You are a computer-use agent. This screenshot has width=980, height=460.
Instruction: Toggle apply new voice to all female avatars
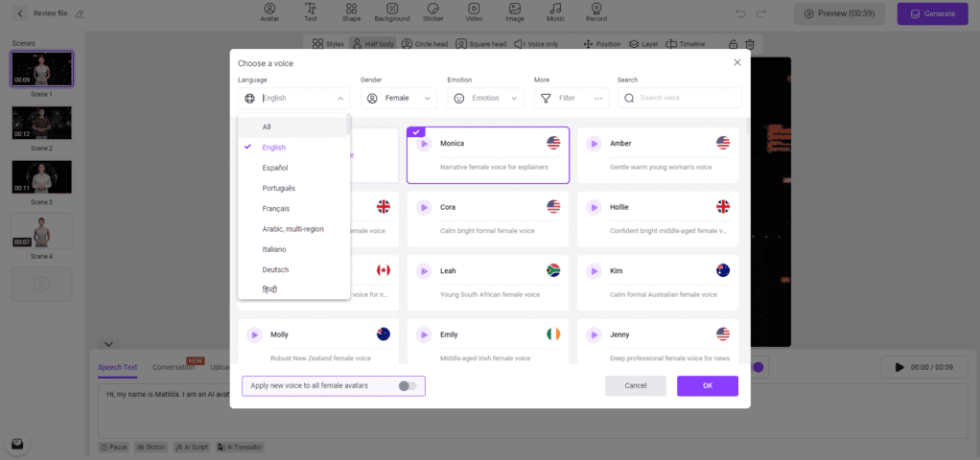click(408, 386)
